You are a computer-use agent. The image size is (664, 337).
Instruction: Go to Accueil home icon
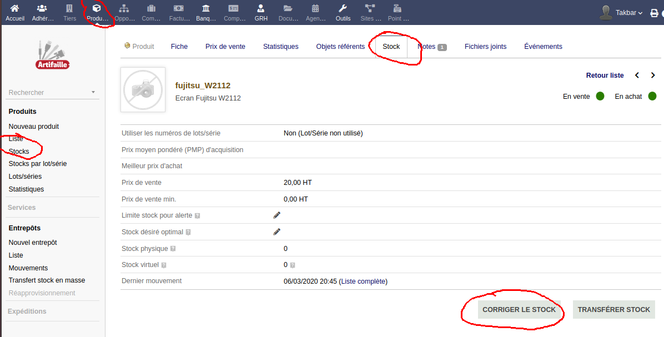15,8
